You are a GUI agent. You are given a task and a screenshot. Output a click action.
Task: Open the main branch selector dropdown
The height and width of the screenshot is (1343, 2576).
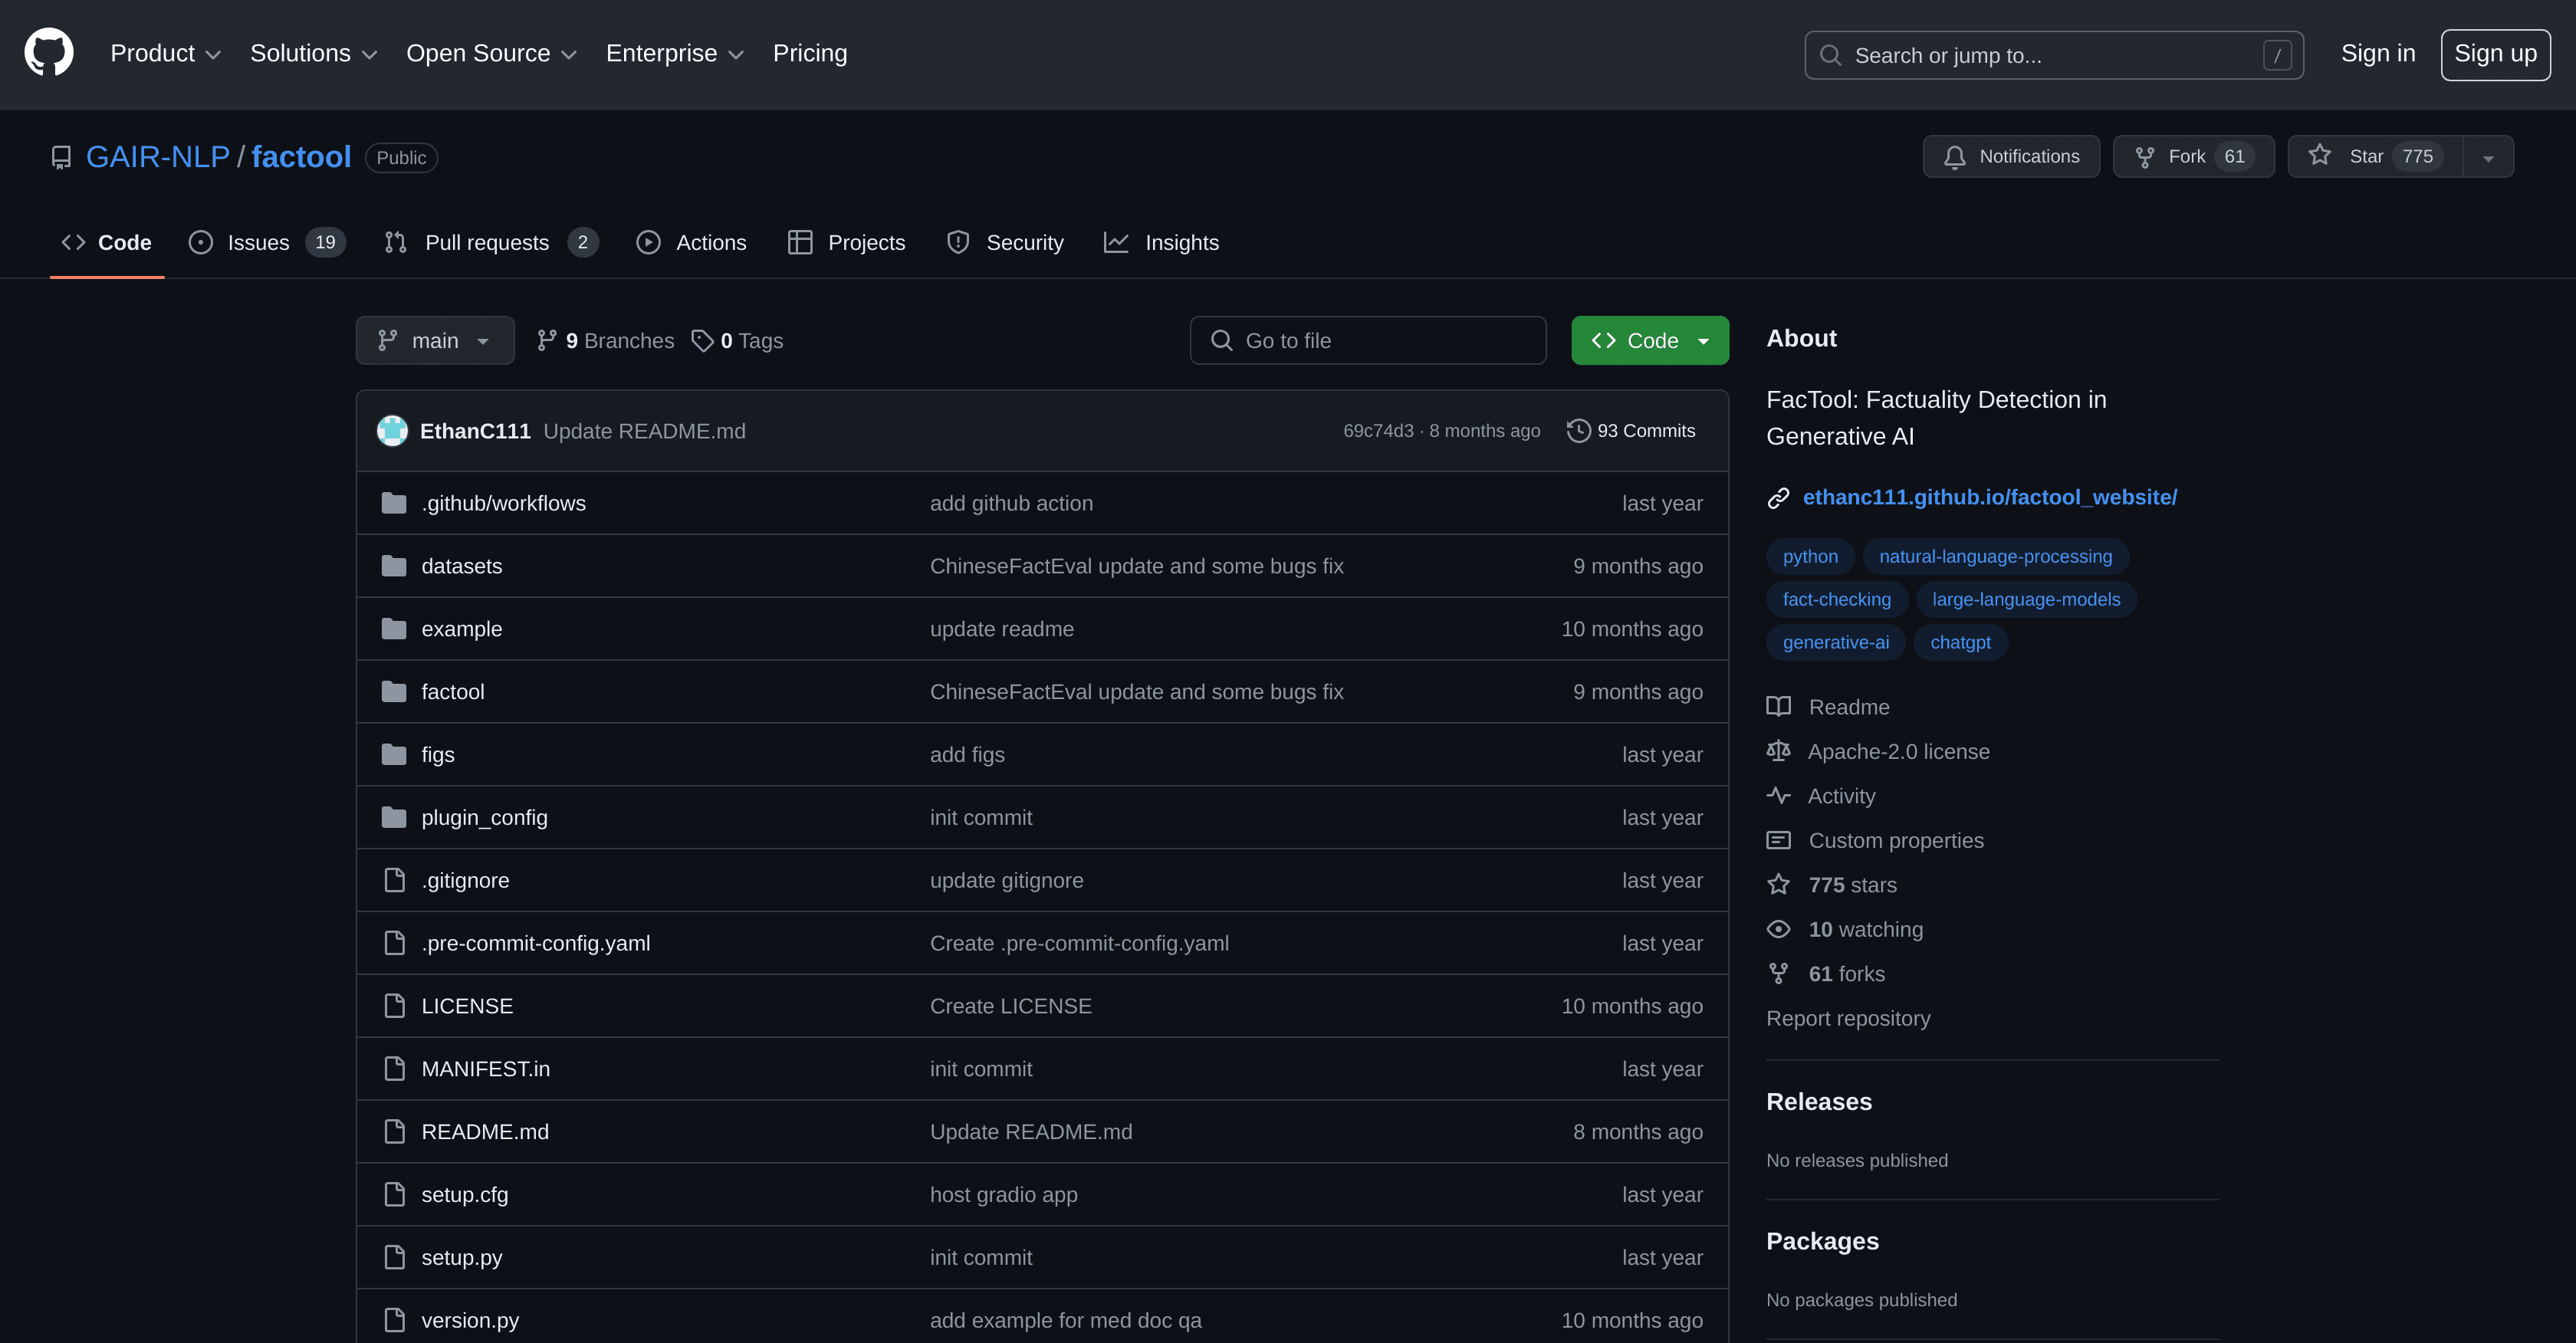(434, 340)
